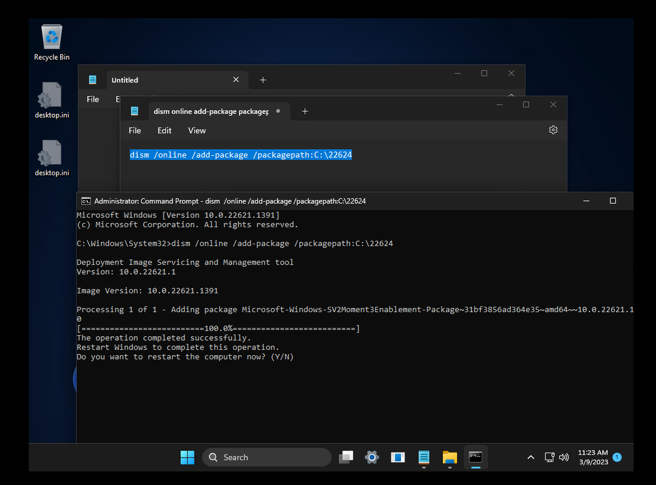Viewport: 656px width, 485px height.
Task: Open Task View from the taskbar
Action: (x=346, y=457)
